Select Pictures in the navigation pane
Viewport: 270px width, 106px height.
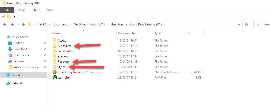coord(19,61)
